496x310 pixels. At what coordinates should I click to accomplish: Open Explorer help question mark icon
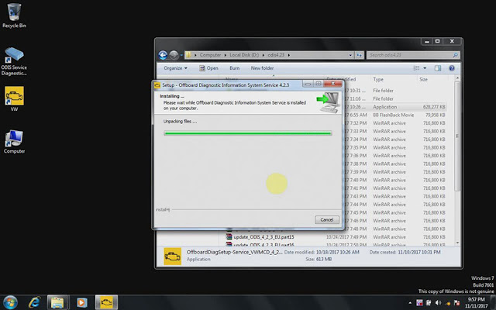[x=452, y=68]
